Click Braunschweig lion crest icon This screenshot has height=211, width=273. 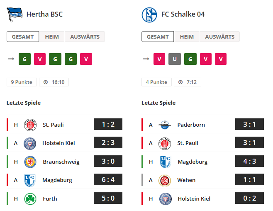pos(30,162)
